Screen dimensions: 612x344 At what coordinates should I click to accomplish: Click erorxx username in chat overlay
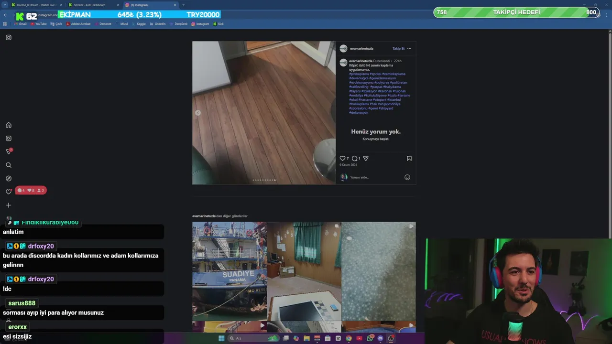(17, 327)
